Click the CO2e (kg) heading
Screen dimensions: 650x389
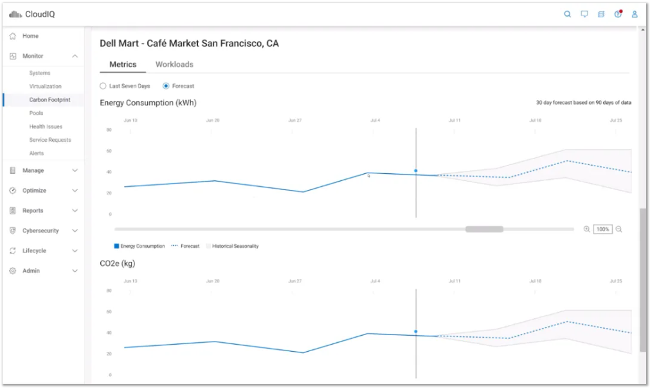[117, 264]
